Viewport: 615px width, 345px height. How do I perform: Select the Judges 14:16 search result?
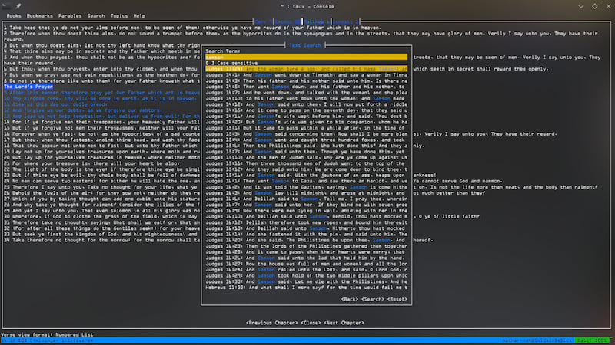[x=306, y=117]
